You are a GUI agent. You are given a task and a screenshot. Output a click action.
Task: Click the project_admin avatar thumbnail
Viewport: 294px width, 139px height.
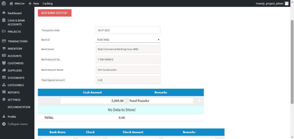(287, 3)
